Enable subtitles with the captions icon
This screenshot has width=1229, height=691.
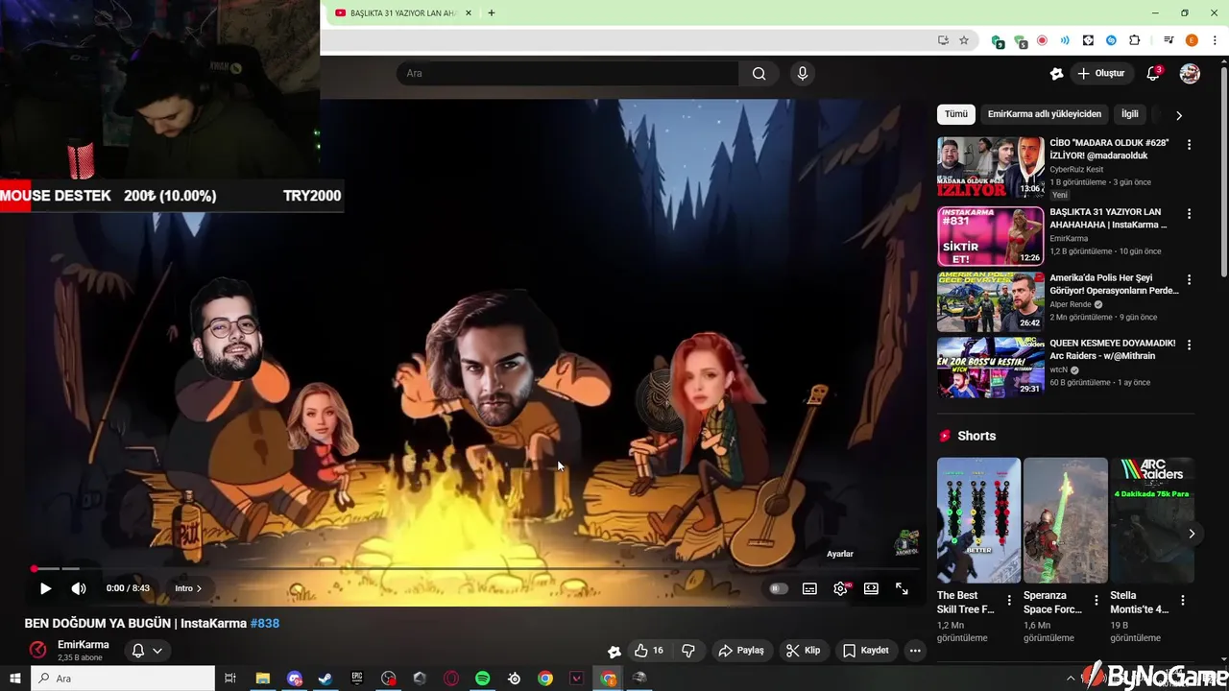coord(809,588)
